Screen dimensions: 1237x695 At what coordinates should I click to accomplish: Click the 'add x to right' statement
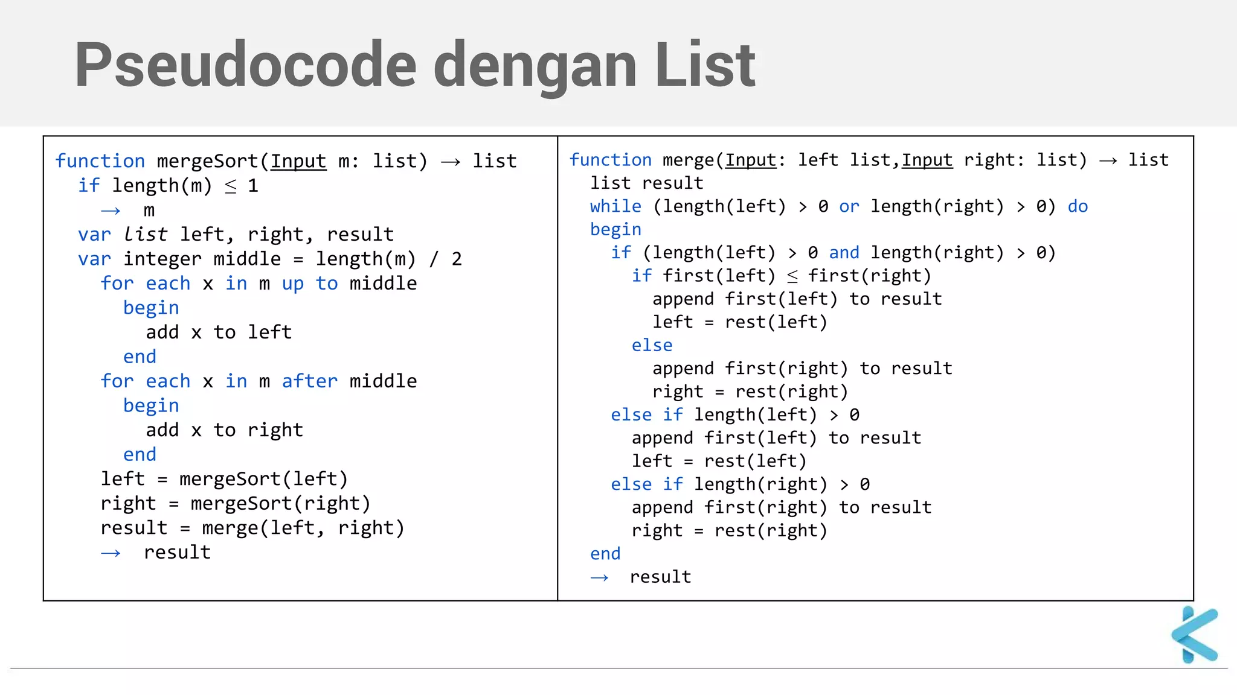[x=224, y=430]
